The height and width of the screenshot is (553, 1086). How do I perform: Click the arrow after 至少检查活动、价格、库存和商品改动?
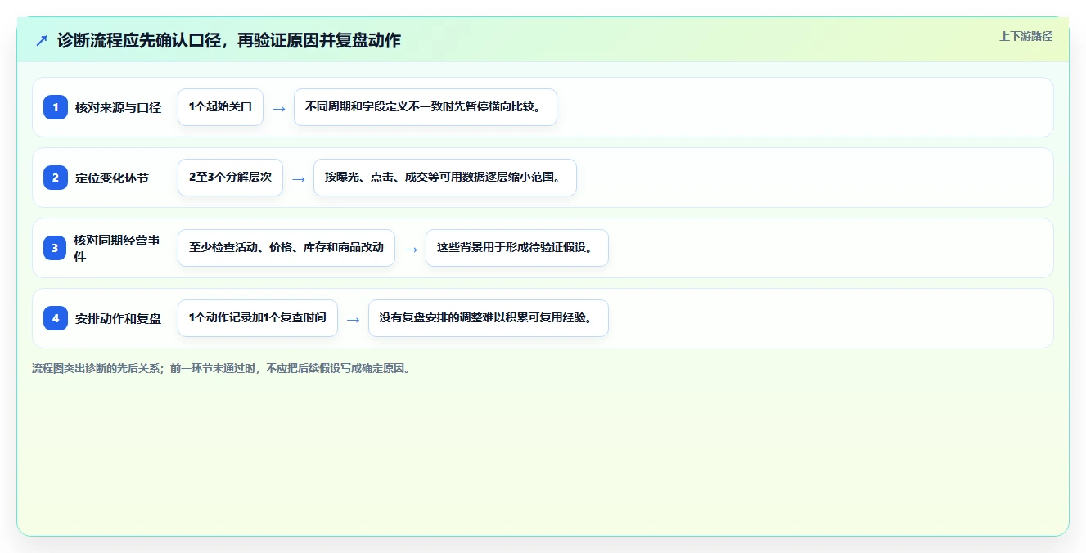(411, 249)
